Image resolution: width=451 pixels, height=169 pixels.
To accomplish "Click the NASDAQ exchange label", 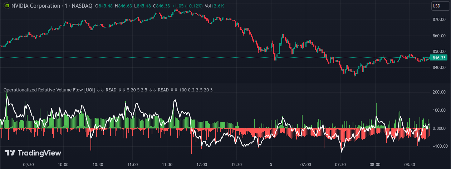I will coord(82,6).
